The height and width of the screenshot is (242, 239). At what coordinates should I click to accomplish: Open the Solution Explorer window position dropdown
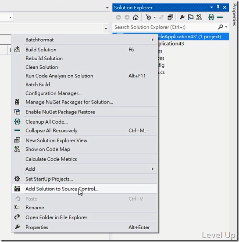(211, 7)
